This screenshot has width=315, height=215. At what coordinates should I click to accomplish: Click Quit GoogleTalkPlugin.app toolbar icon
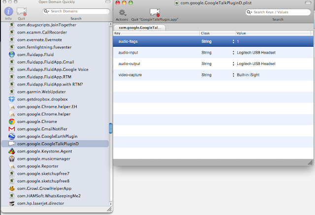(155, 12)
